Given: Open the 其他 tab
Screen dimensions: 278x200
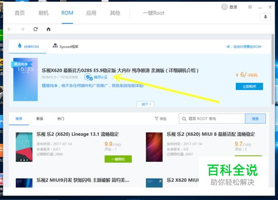Looking at the screenshot, I should [115, 13].
